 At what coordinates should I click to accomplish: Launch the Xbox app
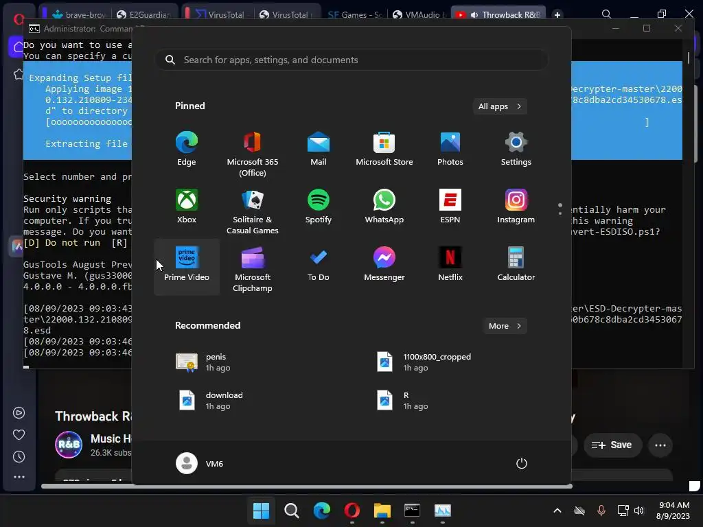187,207
